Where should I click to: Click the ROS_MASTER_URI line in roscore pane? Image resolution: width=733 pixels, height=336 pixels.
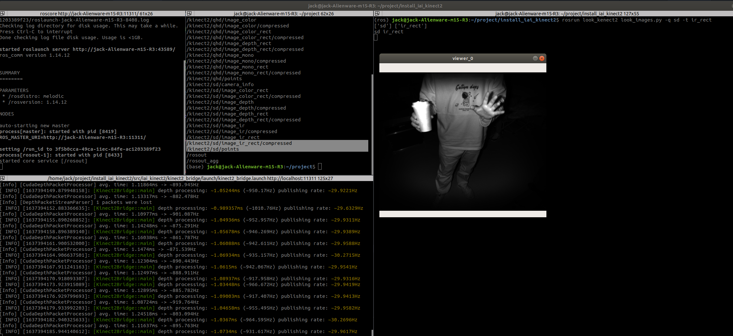(x=73, y=137)
